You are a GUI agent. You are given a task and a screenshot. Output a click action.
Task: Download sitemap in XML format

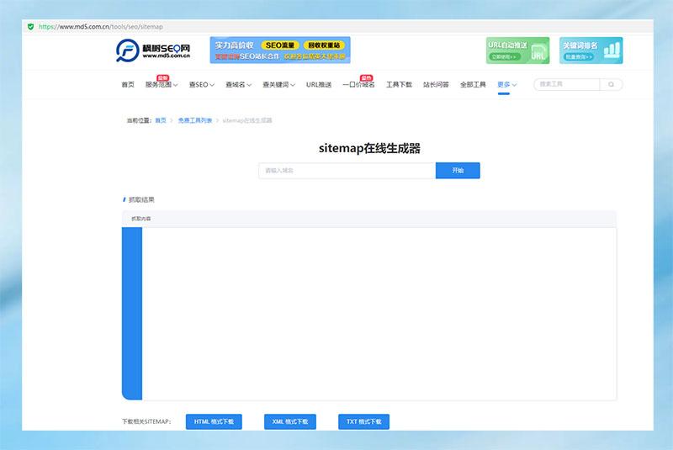[290, 421]
